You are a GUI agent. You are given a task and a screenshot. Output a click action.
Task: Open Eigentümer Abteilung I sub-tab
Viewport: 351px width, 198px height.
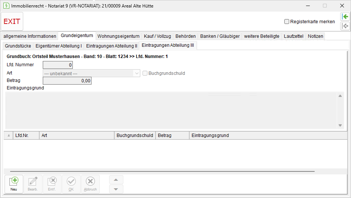point(58,46)
